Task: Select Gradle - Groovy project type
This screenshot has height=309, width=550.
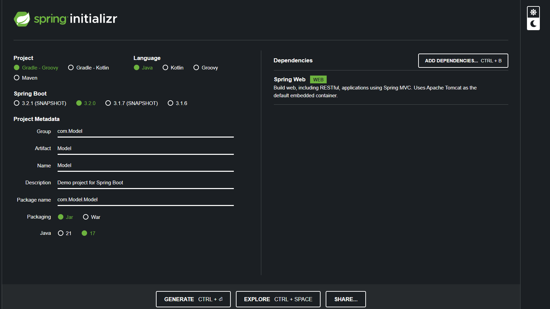Action: [x=36, y=68]
